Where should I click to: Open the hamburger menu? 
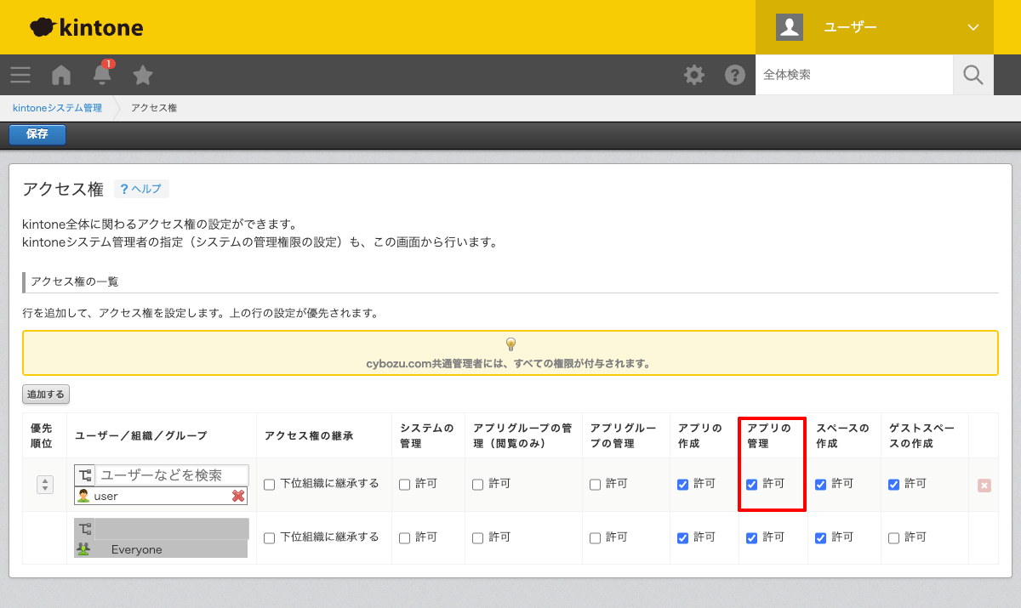20,75
